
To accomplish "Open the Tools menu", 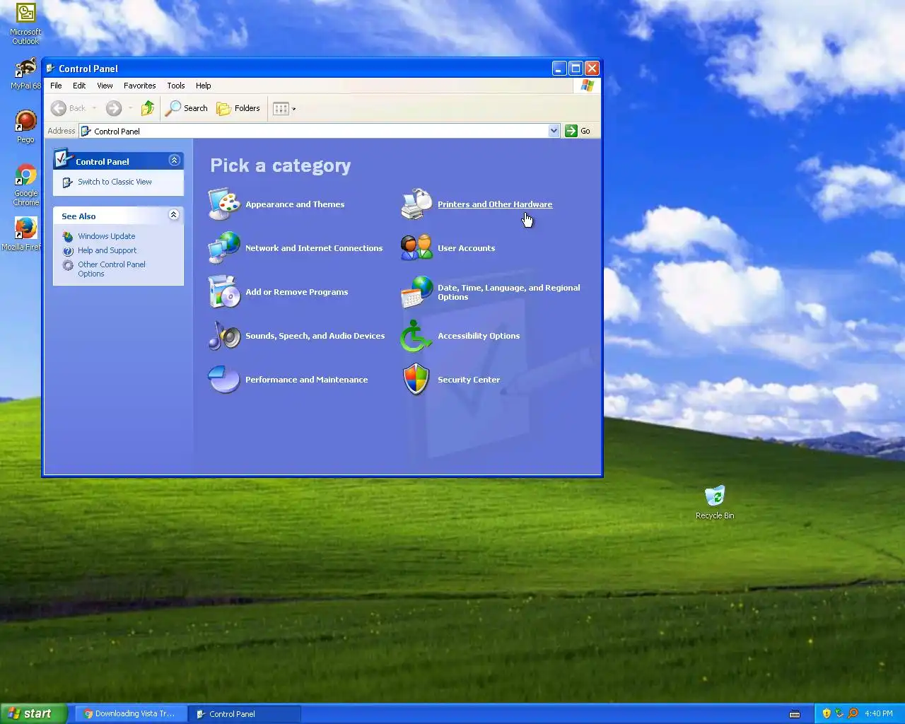I will tap(176, 86).
